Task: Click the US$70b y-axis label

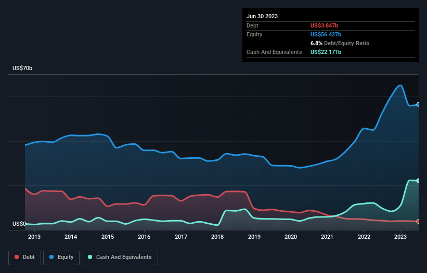Action: [x=22, y=68]
